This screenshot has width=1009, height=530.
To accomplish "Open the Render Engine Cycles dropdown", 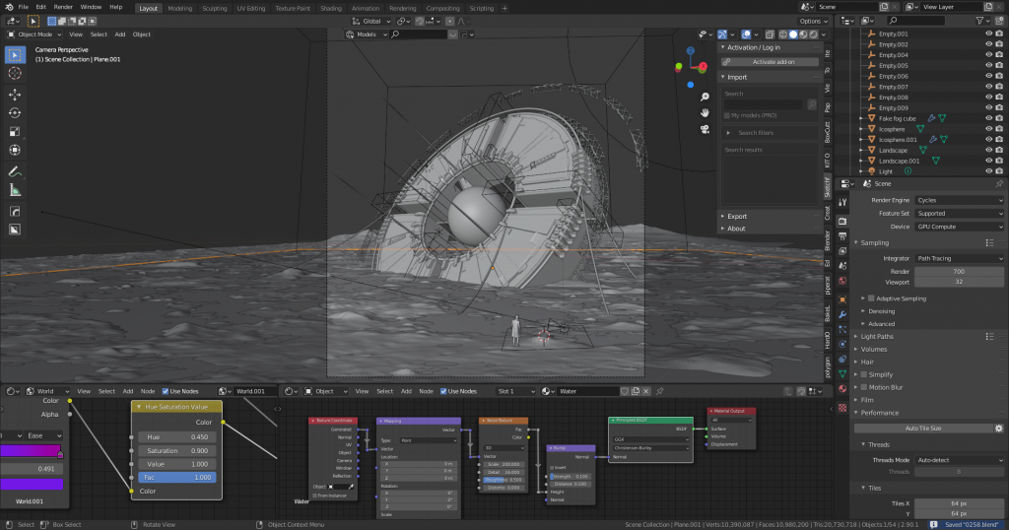I will pyautogui.click(x=959, y=200).
